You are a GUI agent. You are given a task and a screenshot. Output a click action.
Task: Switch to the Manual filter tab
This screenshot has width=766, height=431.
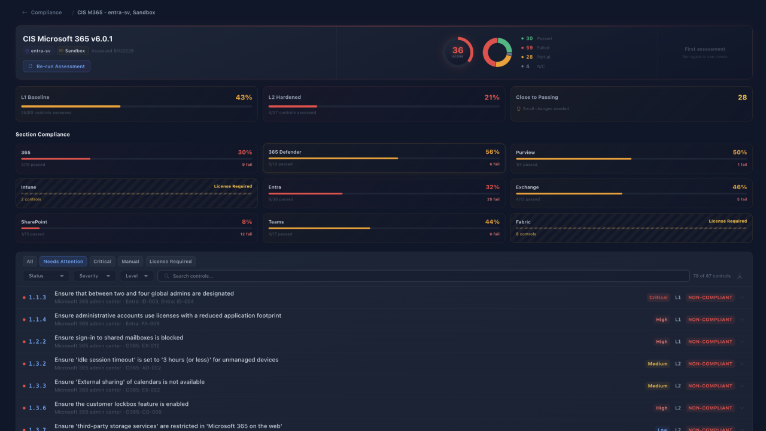pyautogui.click(x=130, y=262)
